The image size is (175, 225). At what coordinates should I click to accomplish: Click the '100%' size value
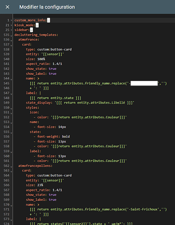(x=41, y=59)
